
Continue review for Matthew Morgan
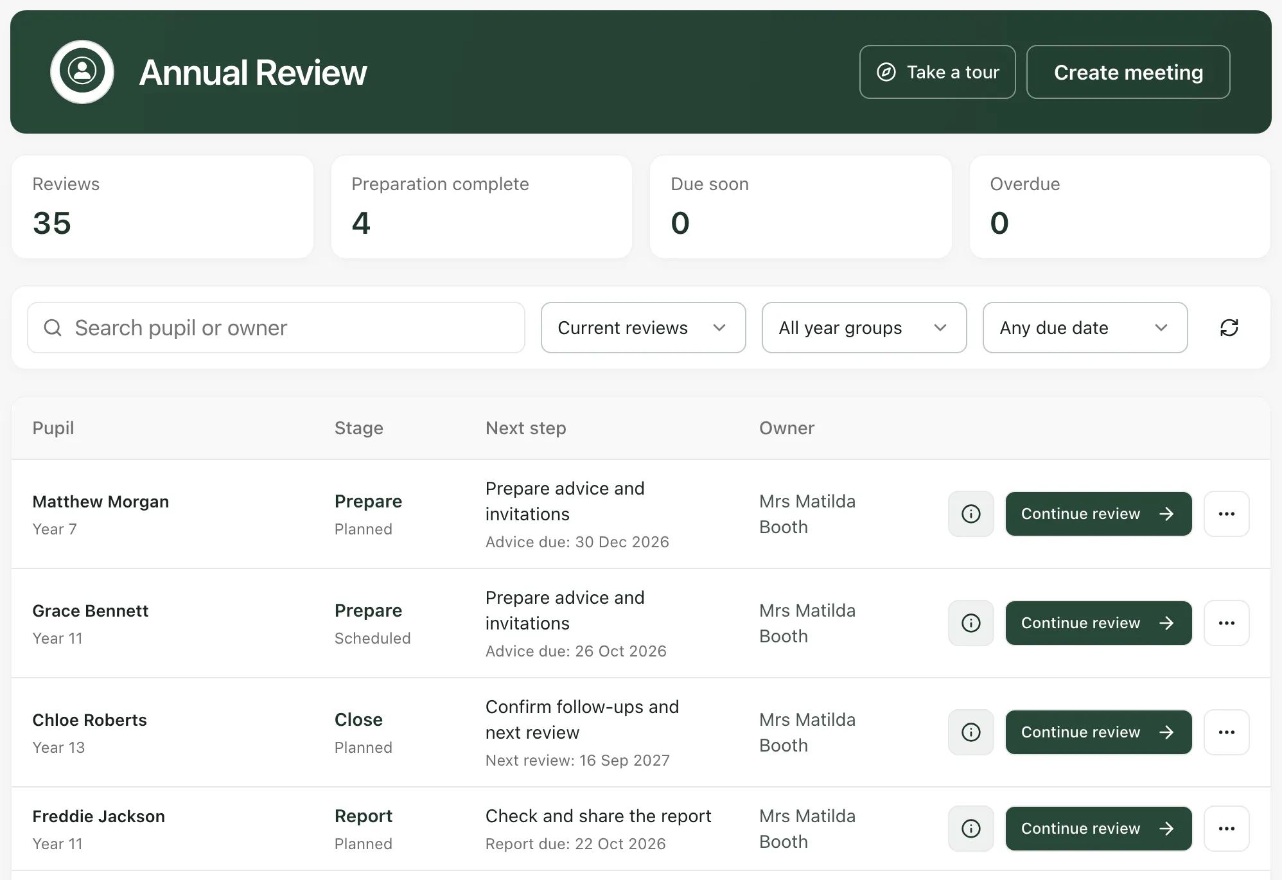(x=1099, y=514)
